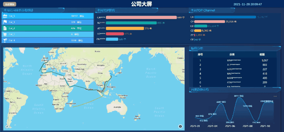Click the orange CZ channel bar
Image resolution: width=284 pixels, height=132 pixels.
[x=198, y=30]
